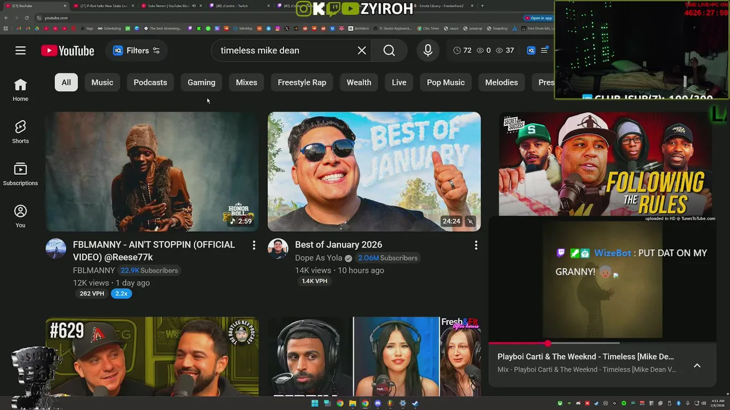Viewport: 730px width, 410px height.
Task: Click the eye stat showing 0
Action: (484, 51)
